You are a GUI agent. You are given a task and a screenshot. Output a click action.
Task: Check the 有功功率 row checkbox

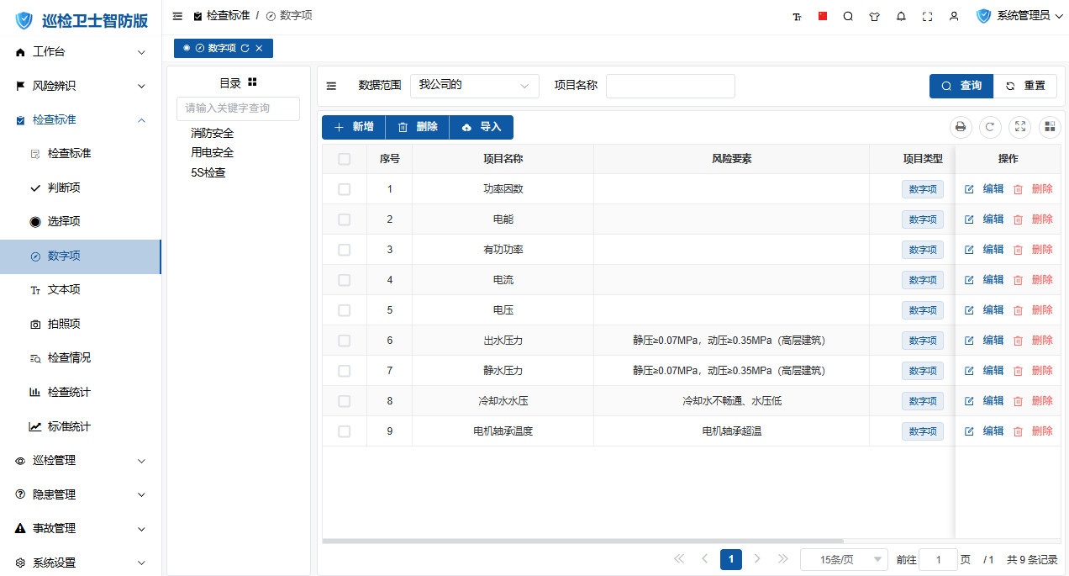(x=344, y=250)
